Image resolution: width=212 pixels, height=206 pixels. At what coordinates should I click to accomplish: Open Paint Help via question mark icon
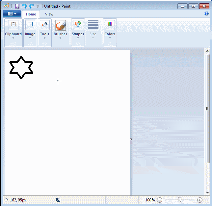point(206,14)
